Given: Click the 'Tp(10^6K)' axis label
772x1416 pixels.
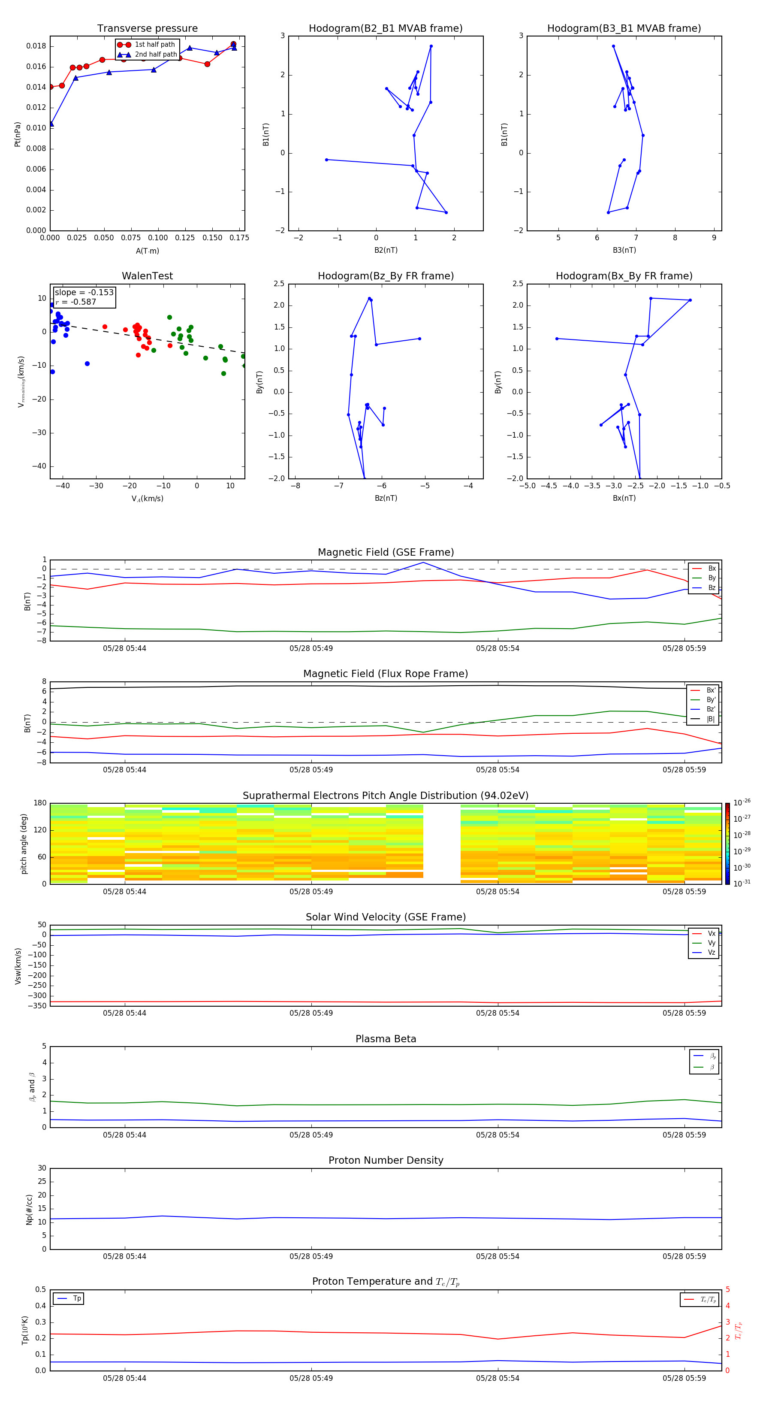Looking at the screenshot, I should pos(25,1330).
